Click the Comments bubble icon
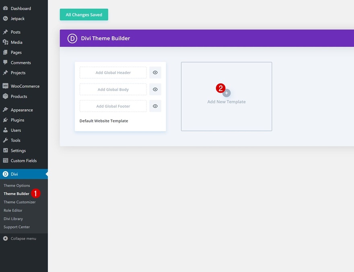 [5, 62]
